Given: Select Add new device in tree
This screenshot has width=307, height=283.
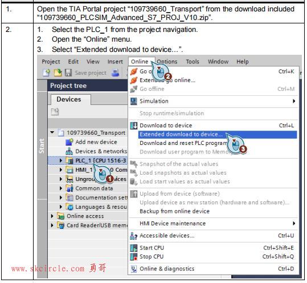Looking at the screenshot, I should (x=96, y=142).
